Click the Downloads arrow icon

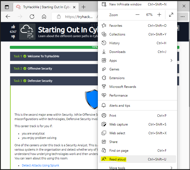(x=104, y=52)
